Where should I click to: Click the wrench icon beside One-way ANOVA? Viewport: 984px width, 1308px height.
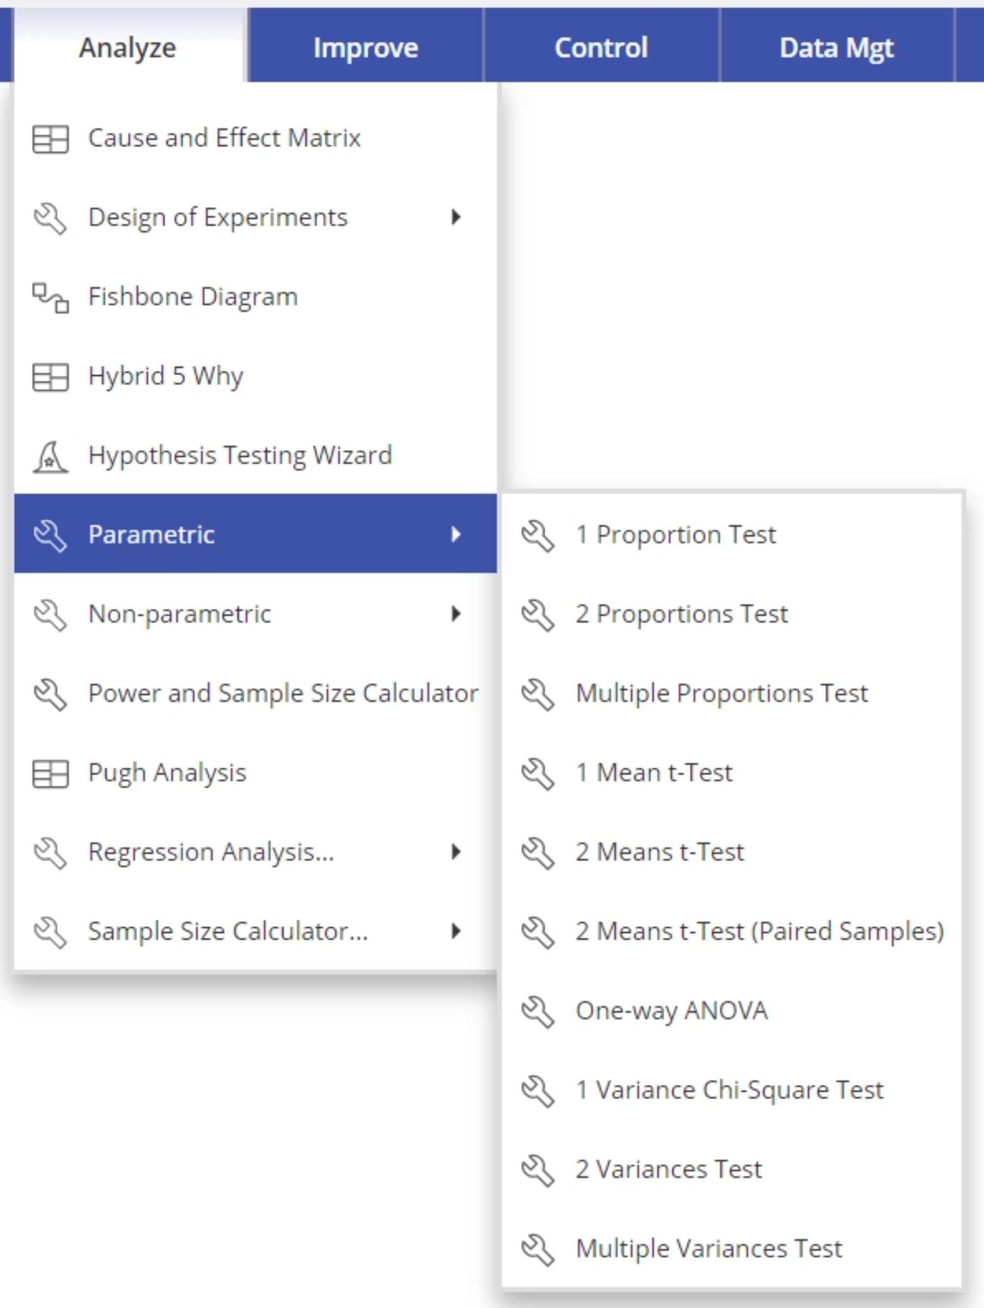[538, 1012]
